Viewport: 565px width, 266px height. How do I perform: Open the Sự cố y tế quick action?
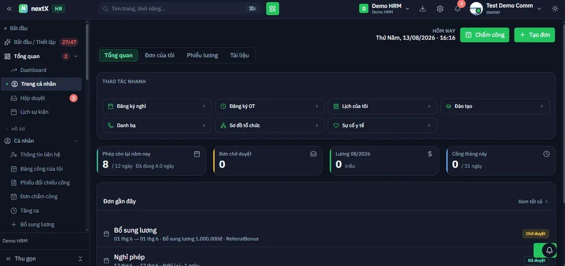[382, 126]
